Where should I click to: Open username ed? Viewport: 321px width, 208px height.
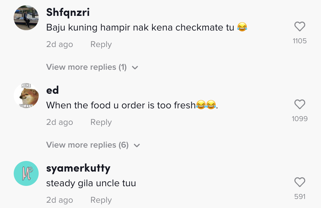pos(52,90)
